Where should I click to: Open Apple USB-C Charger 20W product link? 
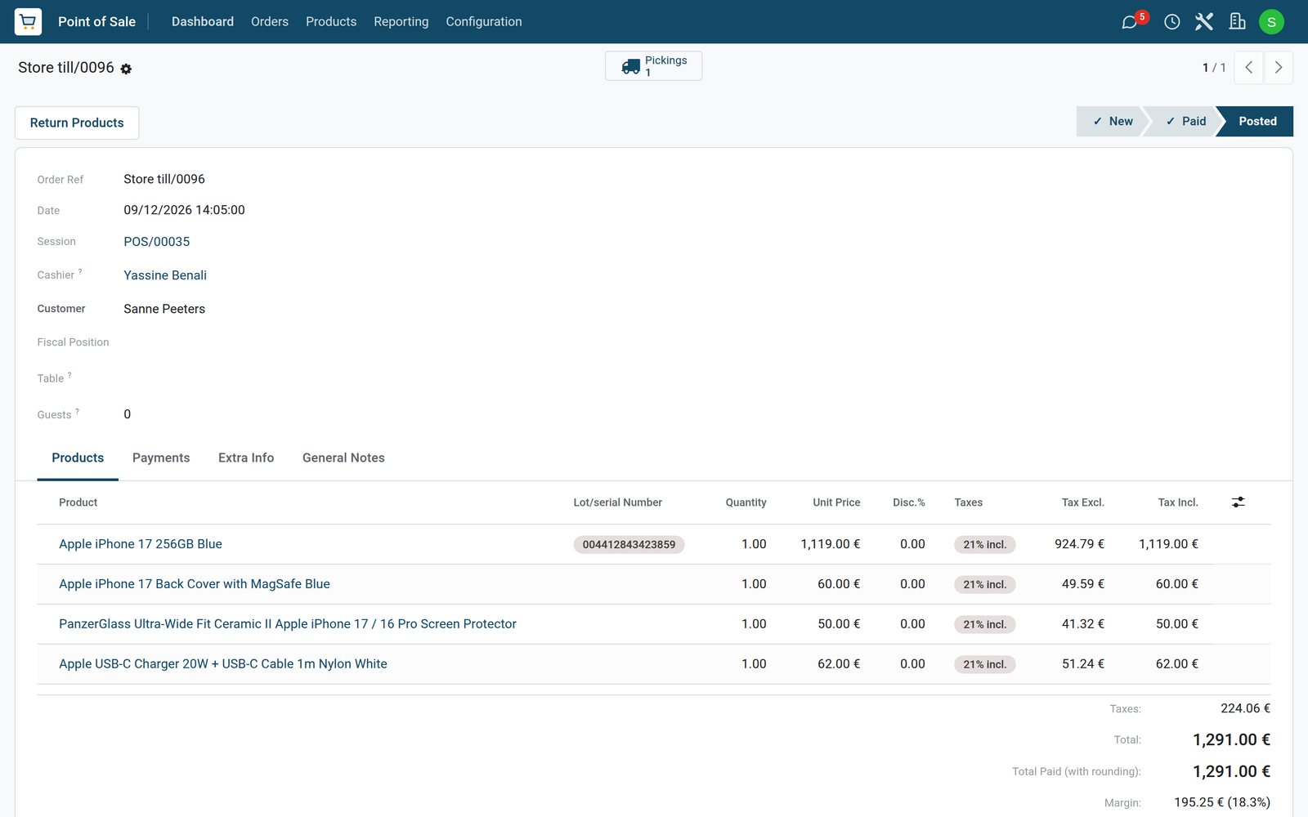click(x=223, y=664)
